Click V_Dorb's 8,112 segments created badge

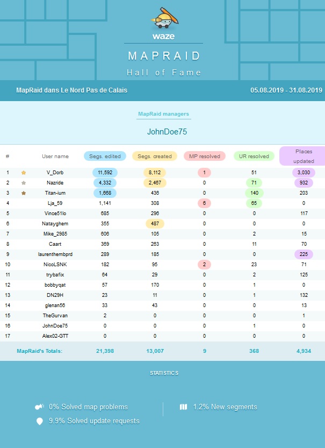pyautogui.click(x=155, y=173)
